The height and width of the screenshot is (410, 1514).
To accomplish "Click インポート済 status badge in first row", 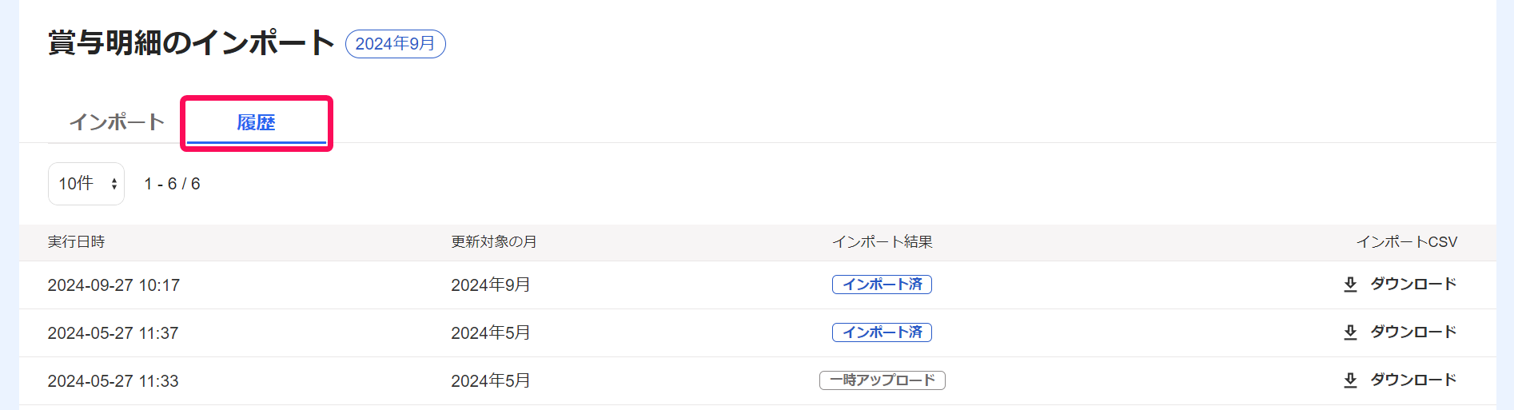I will pos(882,285).
